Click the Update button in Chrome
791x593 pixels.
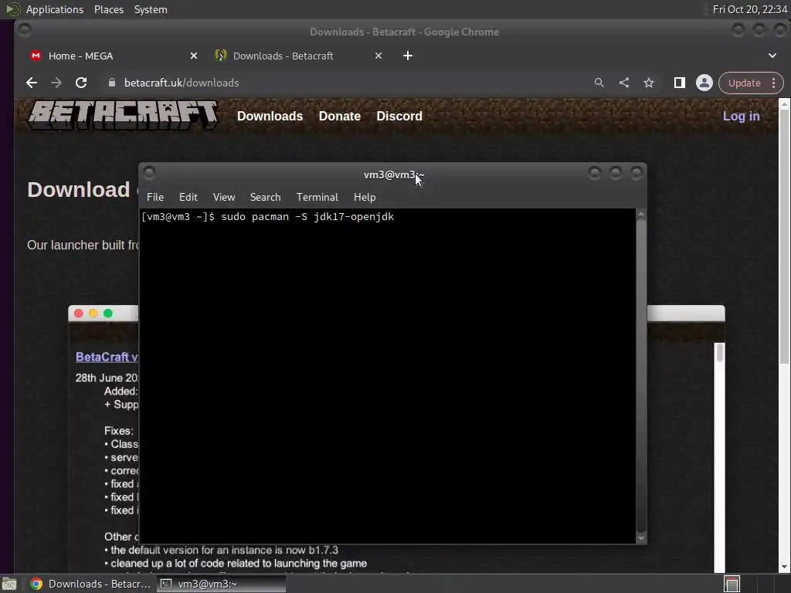click(744, 83)
